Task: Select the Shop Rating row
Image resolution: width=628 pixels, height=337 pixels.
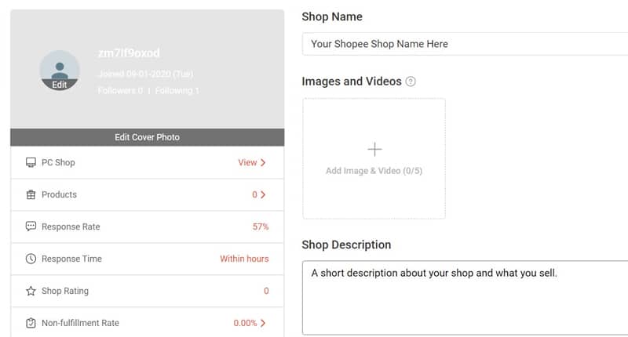Action: pyautogui.click(x=147, y=292)
